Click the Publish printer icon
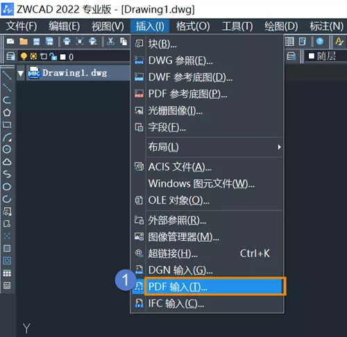 93,42
